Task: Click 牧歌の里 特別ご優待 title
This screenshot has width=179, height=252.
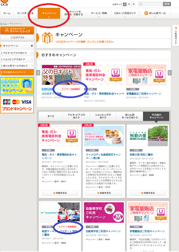Action: (141, 155)
